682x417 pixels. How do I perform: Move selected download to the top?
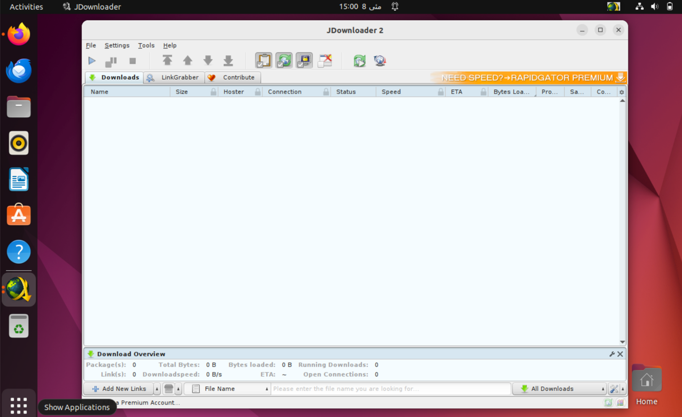click(x=168, y=60)
